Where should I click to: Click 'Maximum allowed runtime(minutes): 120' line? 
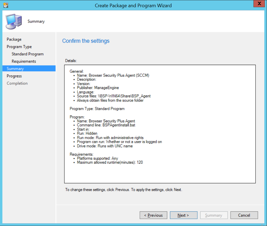coord(110,162)
